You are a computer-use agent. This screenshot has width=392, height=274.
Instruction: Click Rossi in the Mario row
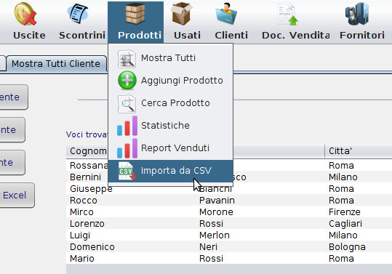tap(211, 259)
